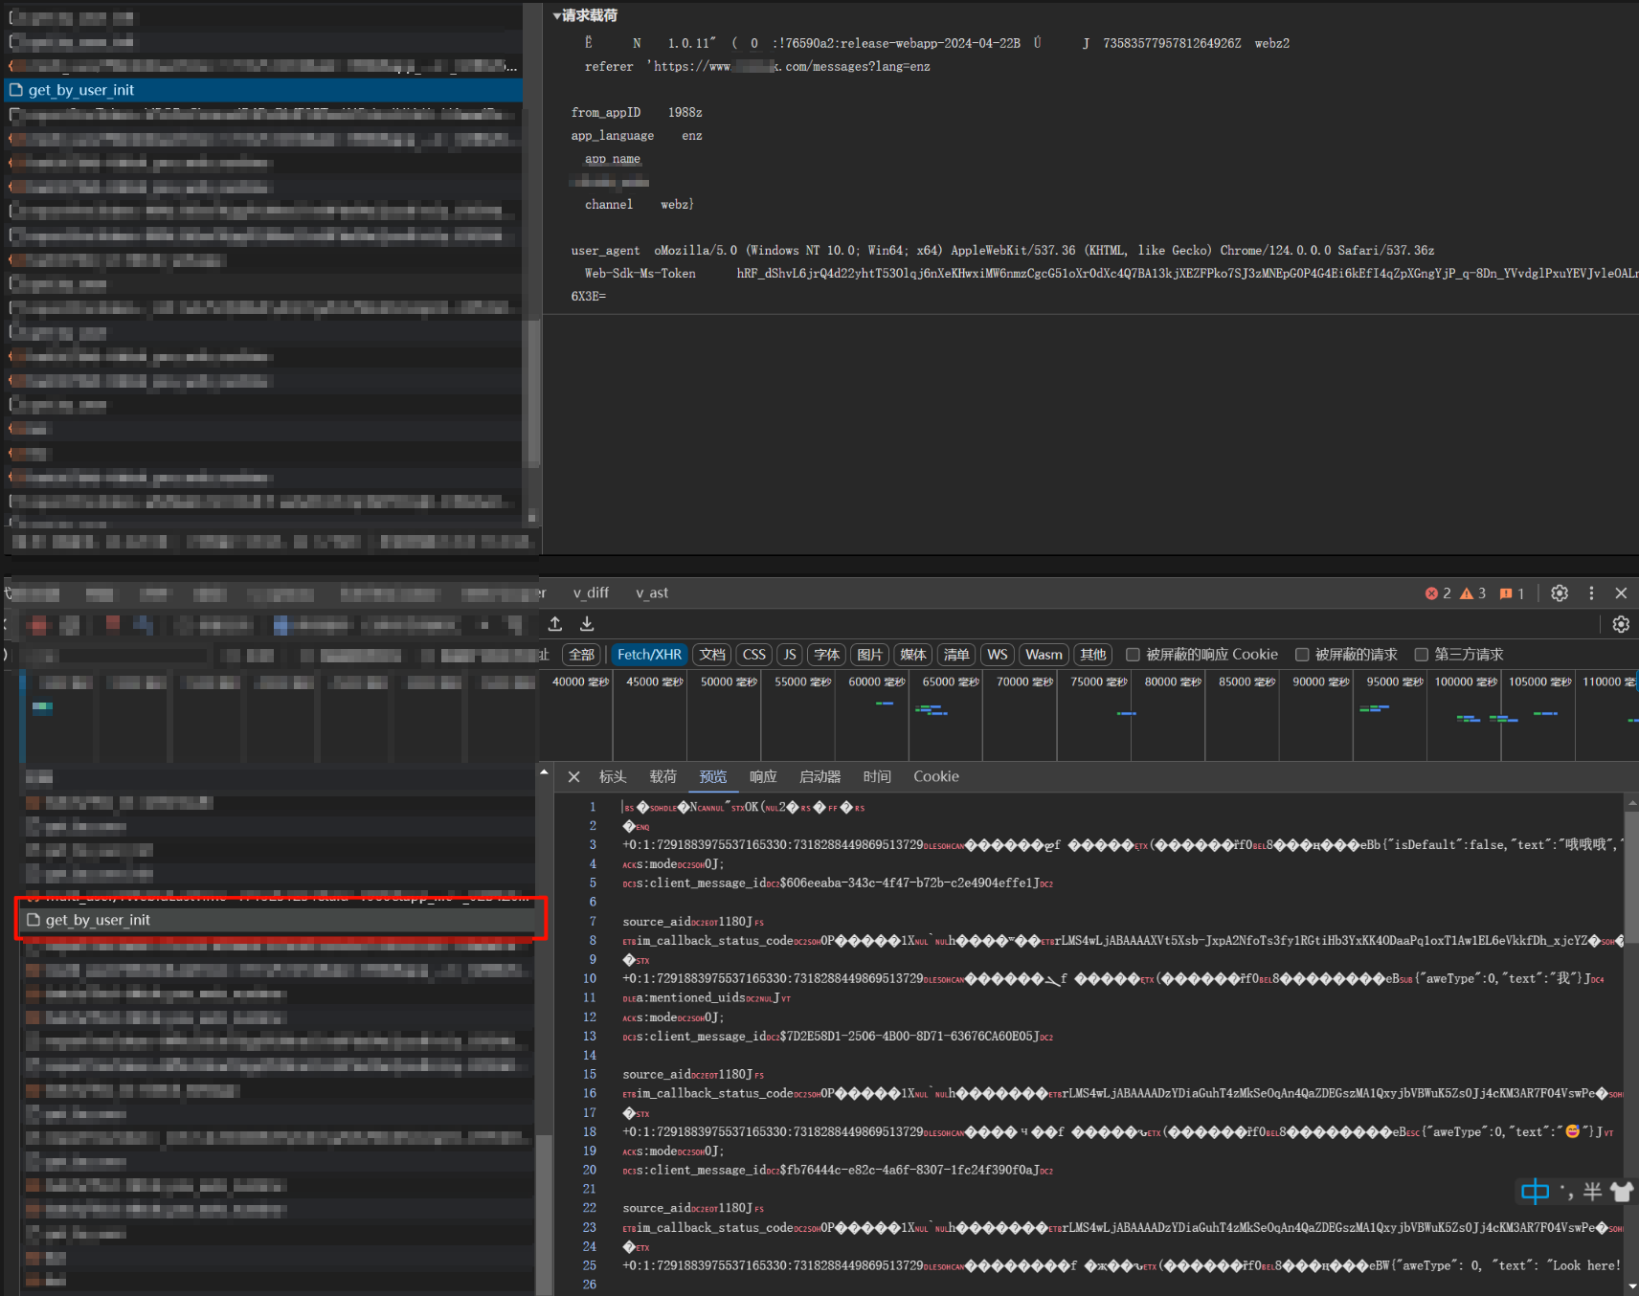1639x1296 pixels.
Task: Select the WS filter
Action: 998,655
